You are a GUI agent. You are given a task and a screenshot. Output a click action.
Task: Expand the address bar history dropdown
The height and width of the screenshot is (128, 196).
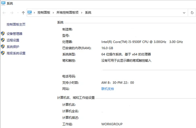tap(184, 13)
